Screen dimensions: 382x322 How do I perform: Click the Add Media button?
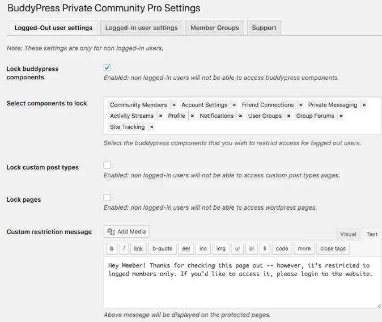click(x=126, y=231)
